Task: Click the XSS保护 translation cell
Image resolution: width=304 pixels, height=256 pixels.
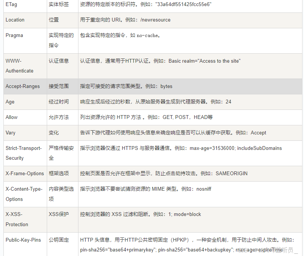Action: point(63,220)
